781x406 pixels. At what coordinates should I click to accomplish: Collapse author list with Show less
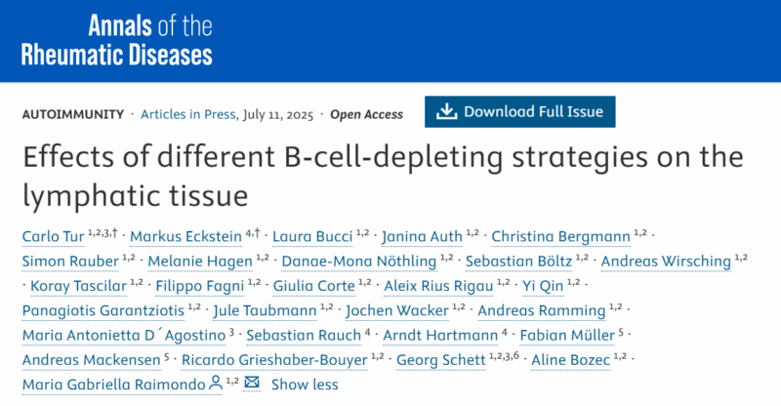click(x=305, y=385)
